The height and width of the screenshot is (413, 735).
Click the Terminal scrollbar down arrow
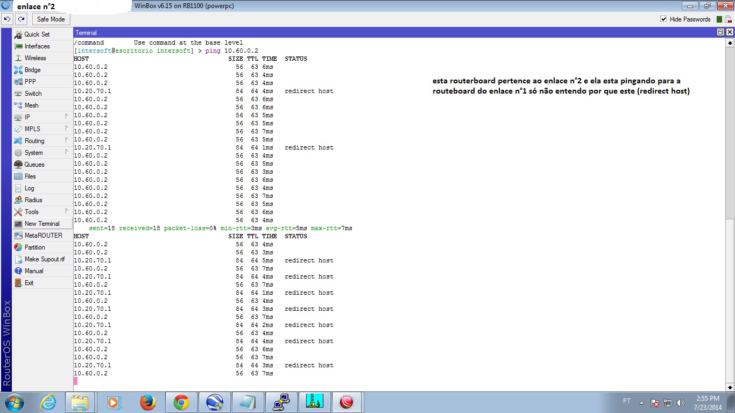730,388
